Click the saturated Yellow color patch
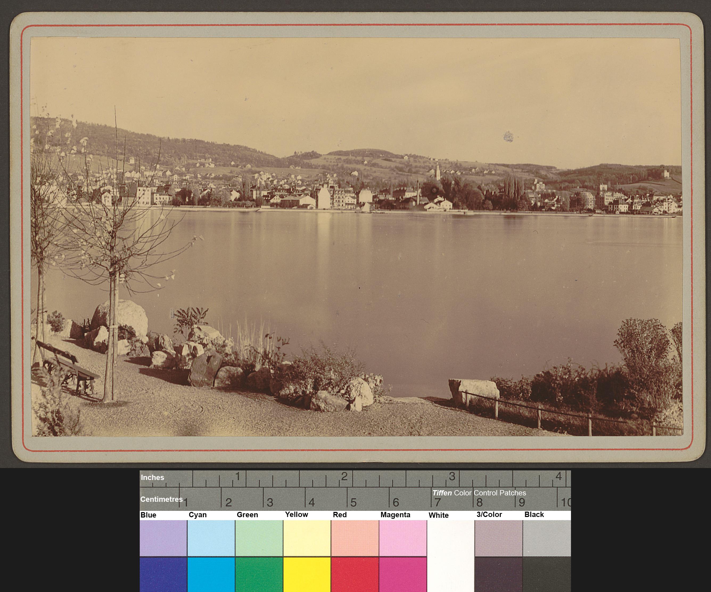The width and height of the screenshot is (711, 592). [307, 574]
